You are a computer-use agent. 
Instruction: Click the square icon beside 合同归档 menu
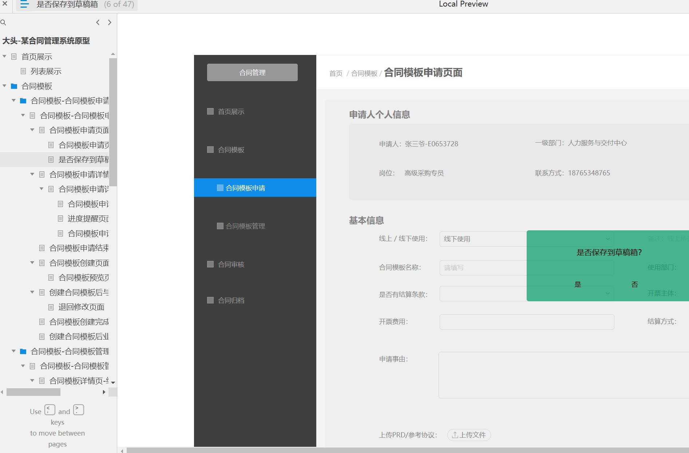coord(210,300)
